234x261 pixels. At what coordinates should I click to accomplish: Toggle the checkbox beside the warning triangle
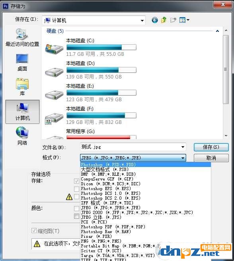point(76,197)
